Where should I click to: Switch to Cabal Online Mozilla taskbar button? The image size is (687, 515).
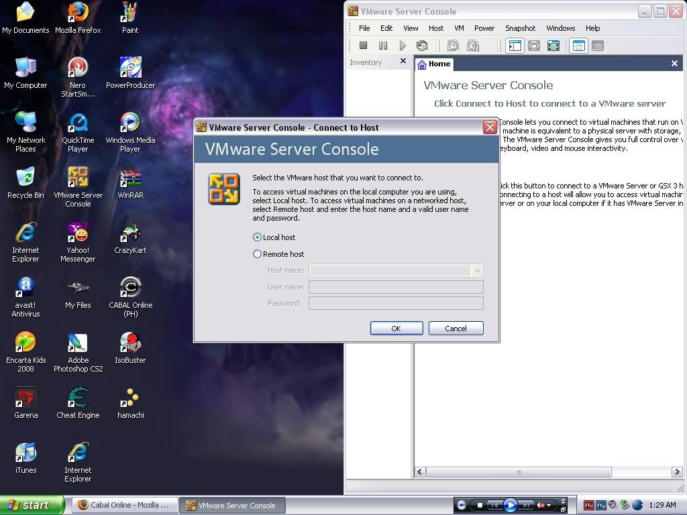coord(124,505)
